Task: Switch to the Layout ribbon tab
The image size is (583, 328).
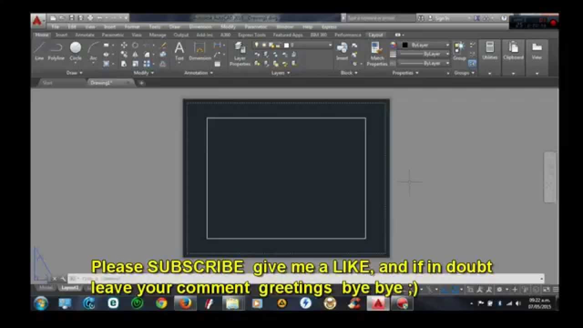Action: point(376,35)
